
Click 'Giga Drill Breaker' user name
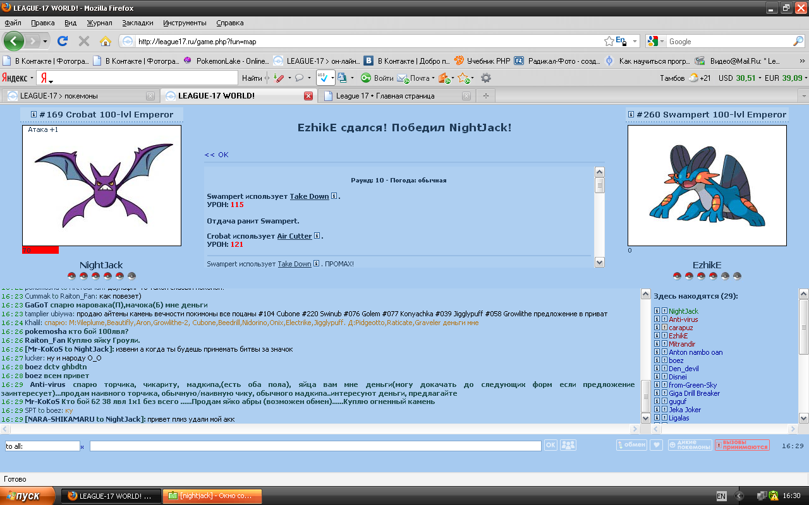[695, 393]
